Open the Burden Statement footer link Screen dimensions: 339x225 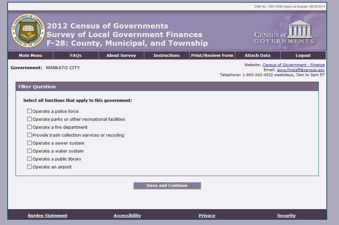[47, 215]
